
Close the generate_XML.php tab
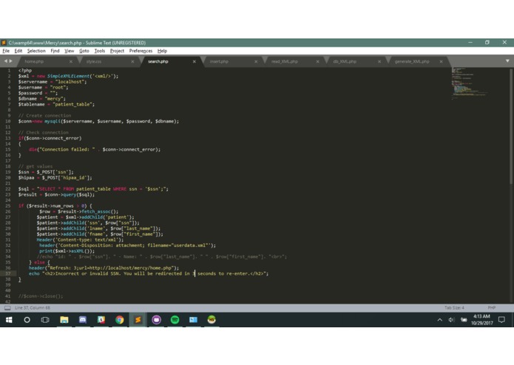441,61
